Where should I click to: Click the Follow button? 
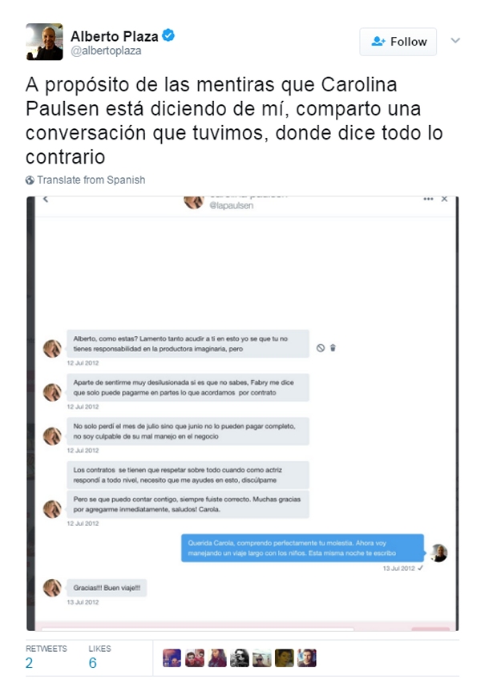coord(398,42)
